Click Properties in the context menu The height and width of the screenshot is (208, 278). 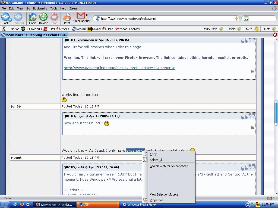point(156,200)
